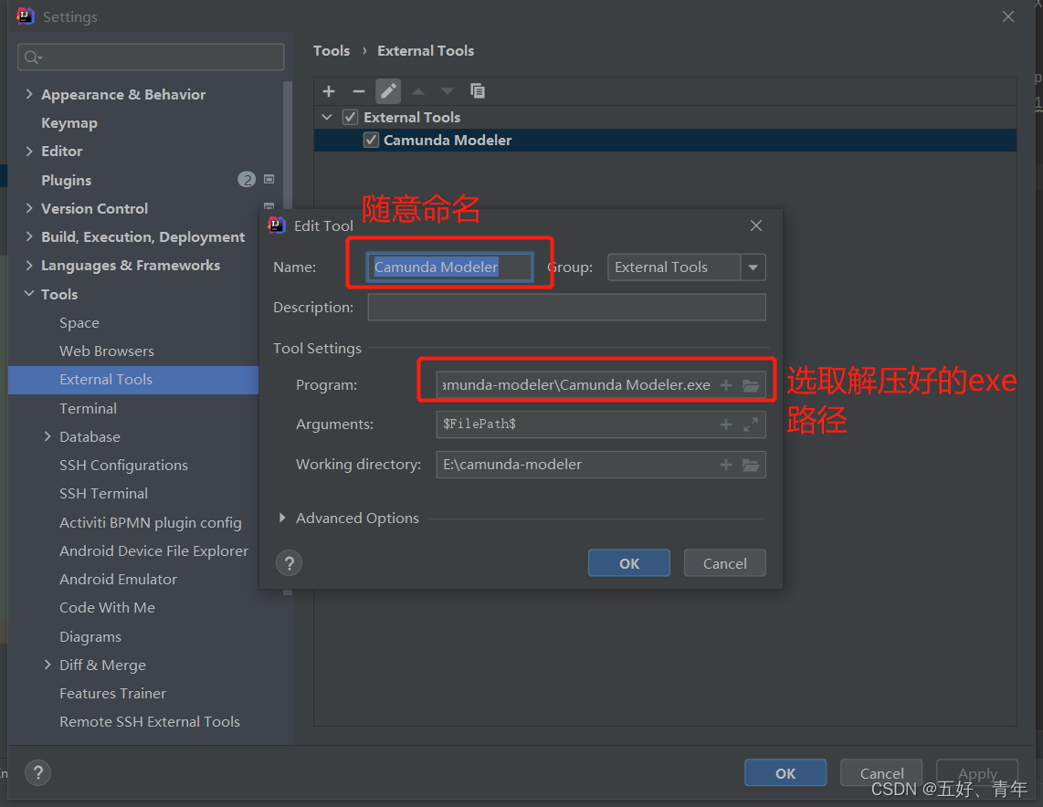Click Cancel in the Settings window

coord(881,773)
